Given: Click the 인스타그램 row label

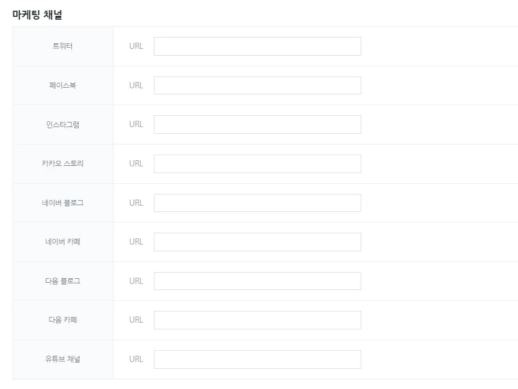Looking at the screenshot, I should 62,125.
